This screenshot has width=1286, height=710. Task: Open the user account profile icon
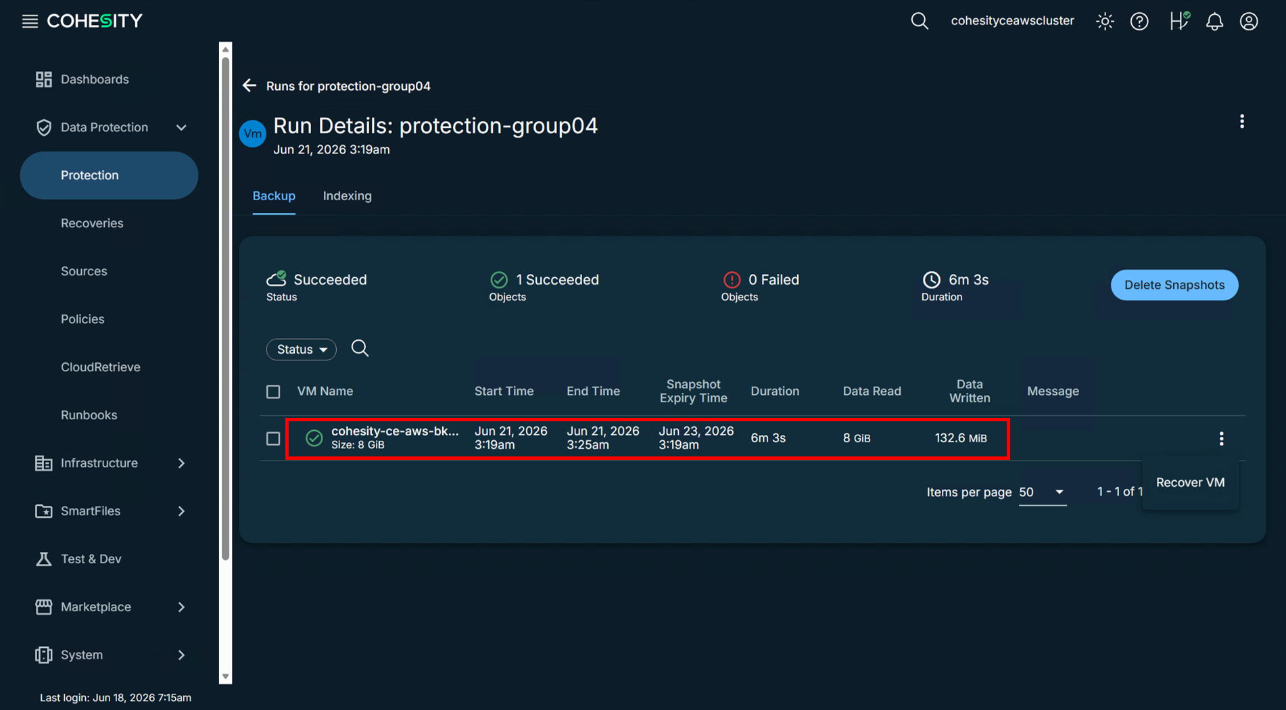point(1249,21)
